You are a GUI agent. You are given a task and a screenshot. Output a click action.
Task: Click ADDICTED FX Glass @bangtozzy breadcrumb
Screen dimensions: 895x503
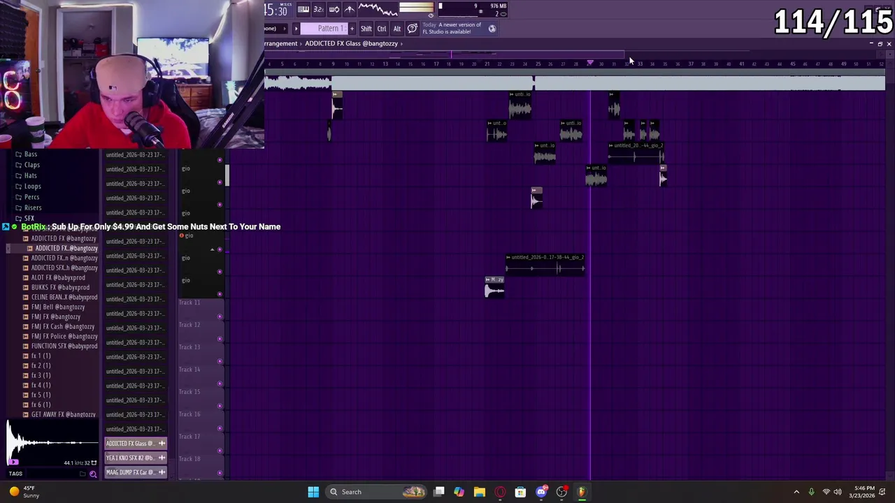(351, 43)
